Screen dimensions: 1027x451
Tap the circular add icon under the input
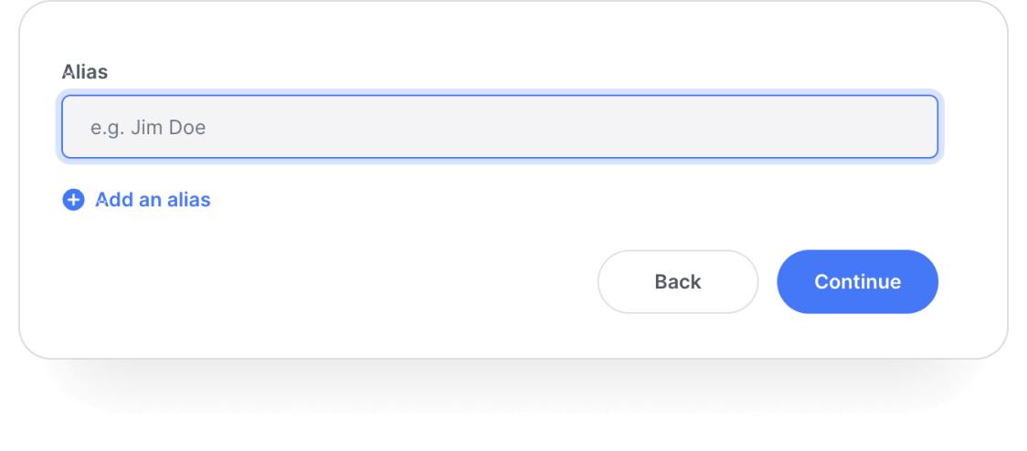(x=73, y=200)
